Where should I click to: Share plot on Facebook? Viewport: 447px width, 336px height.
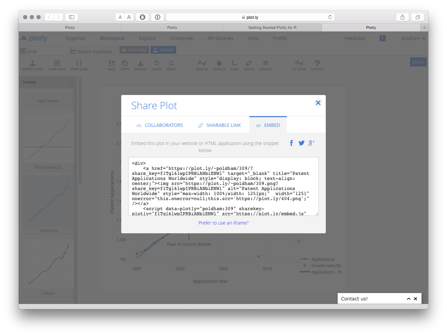coord(291,143)
